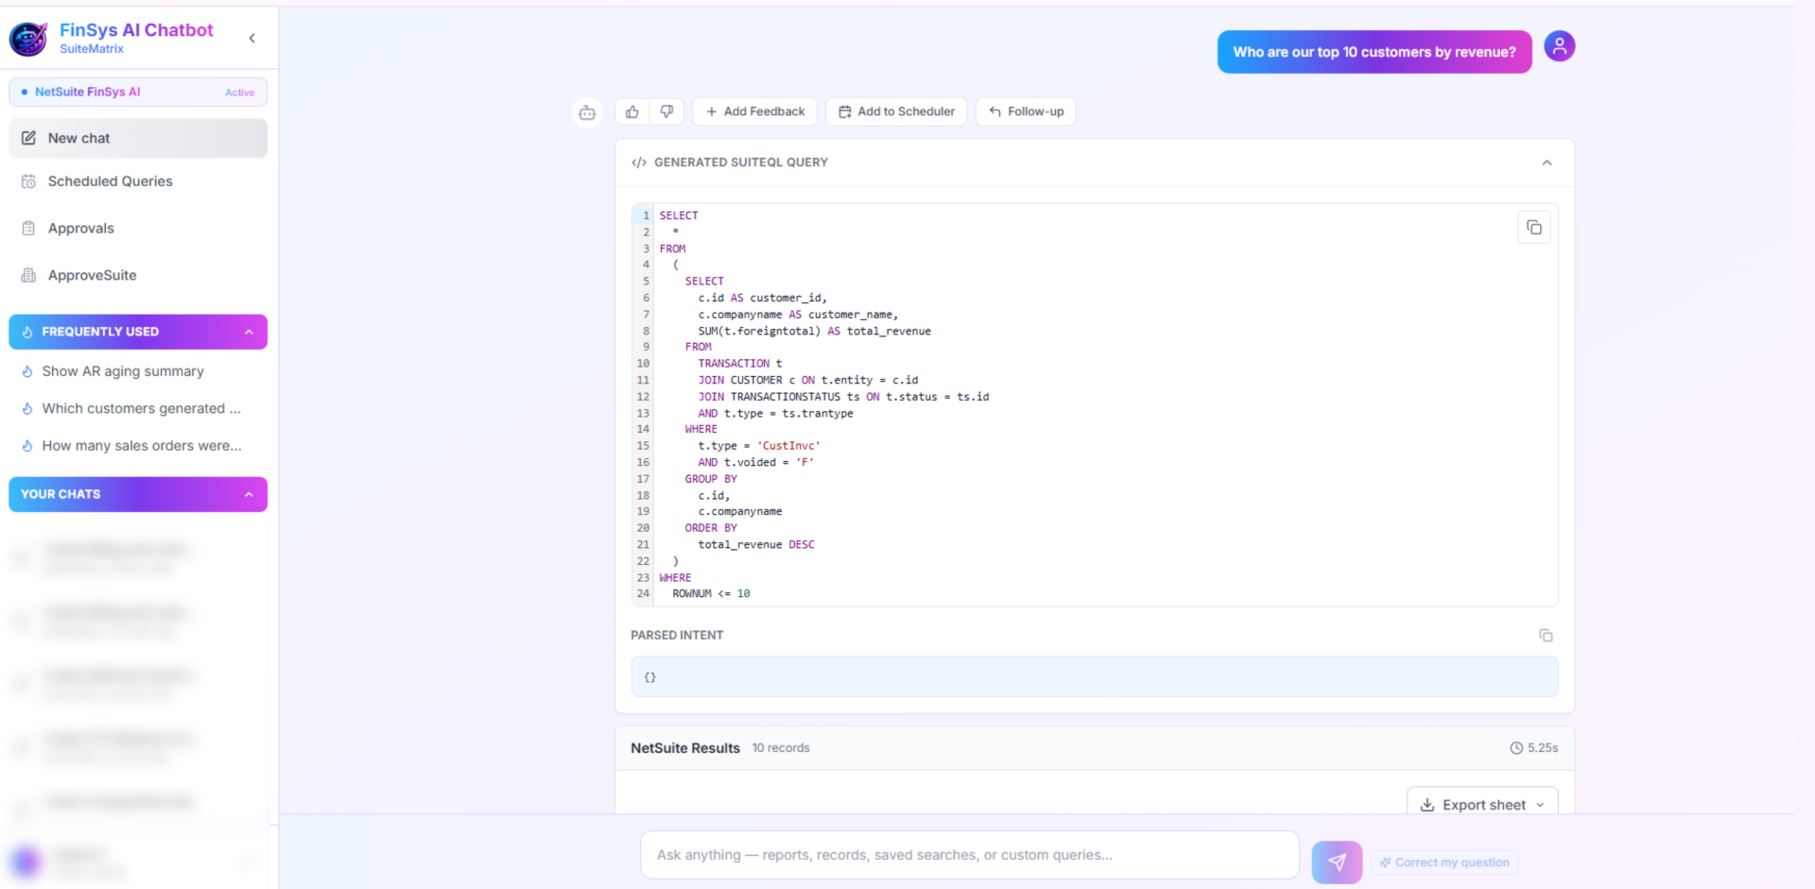Click the 5.25s duration text
This screenshot has width=1815, height=889.
[1543, 748]
